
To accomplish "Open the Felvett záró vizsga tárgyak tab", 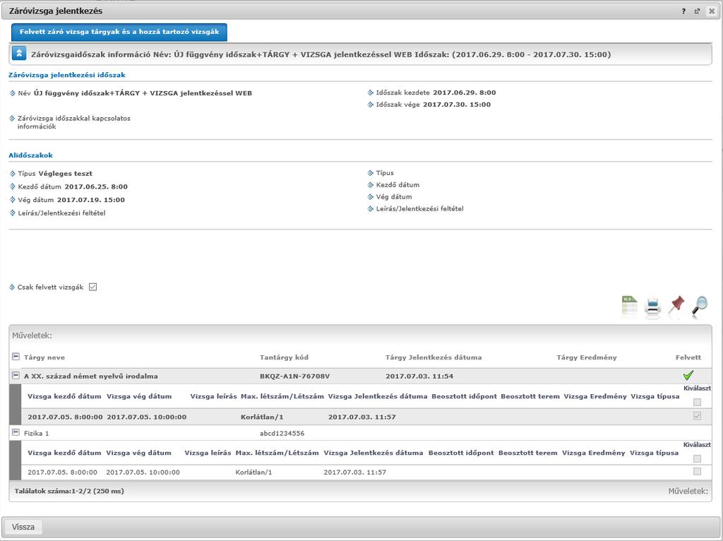I will click(x=119, y=32).
